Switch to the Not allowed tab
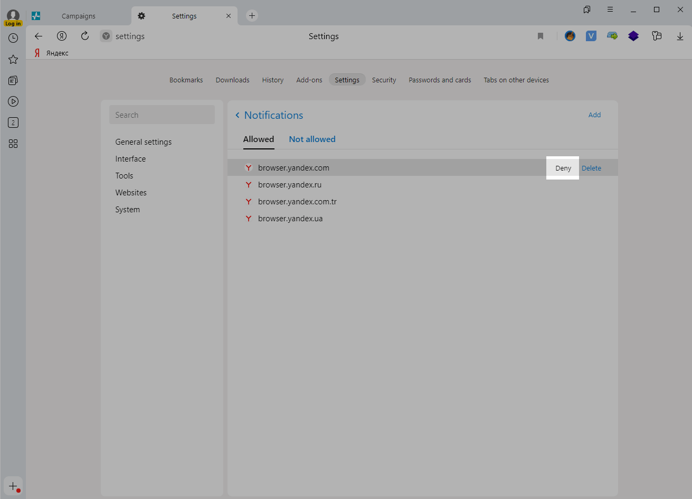Viewport: 692px width, 499px height. pyautogui.click(x=312, y=139)
